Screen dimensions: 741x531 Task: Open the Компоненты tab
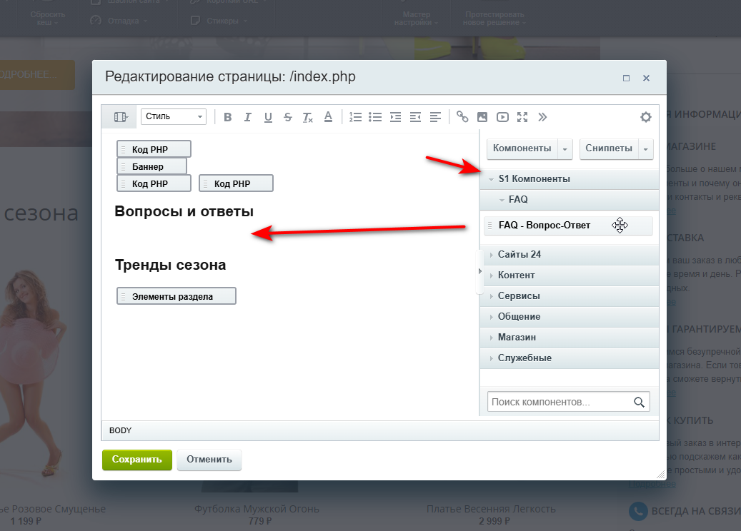coord(522,148)
